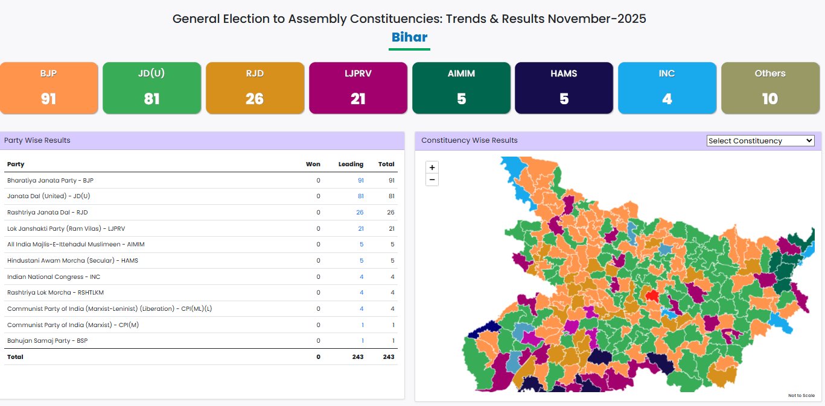The width and height of the screenshot is (825, 406).
Task: Open the LJPRV party card
Action: click(358, 88)
